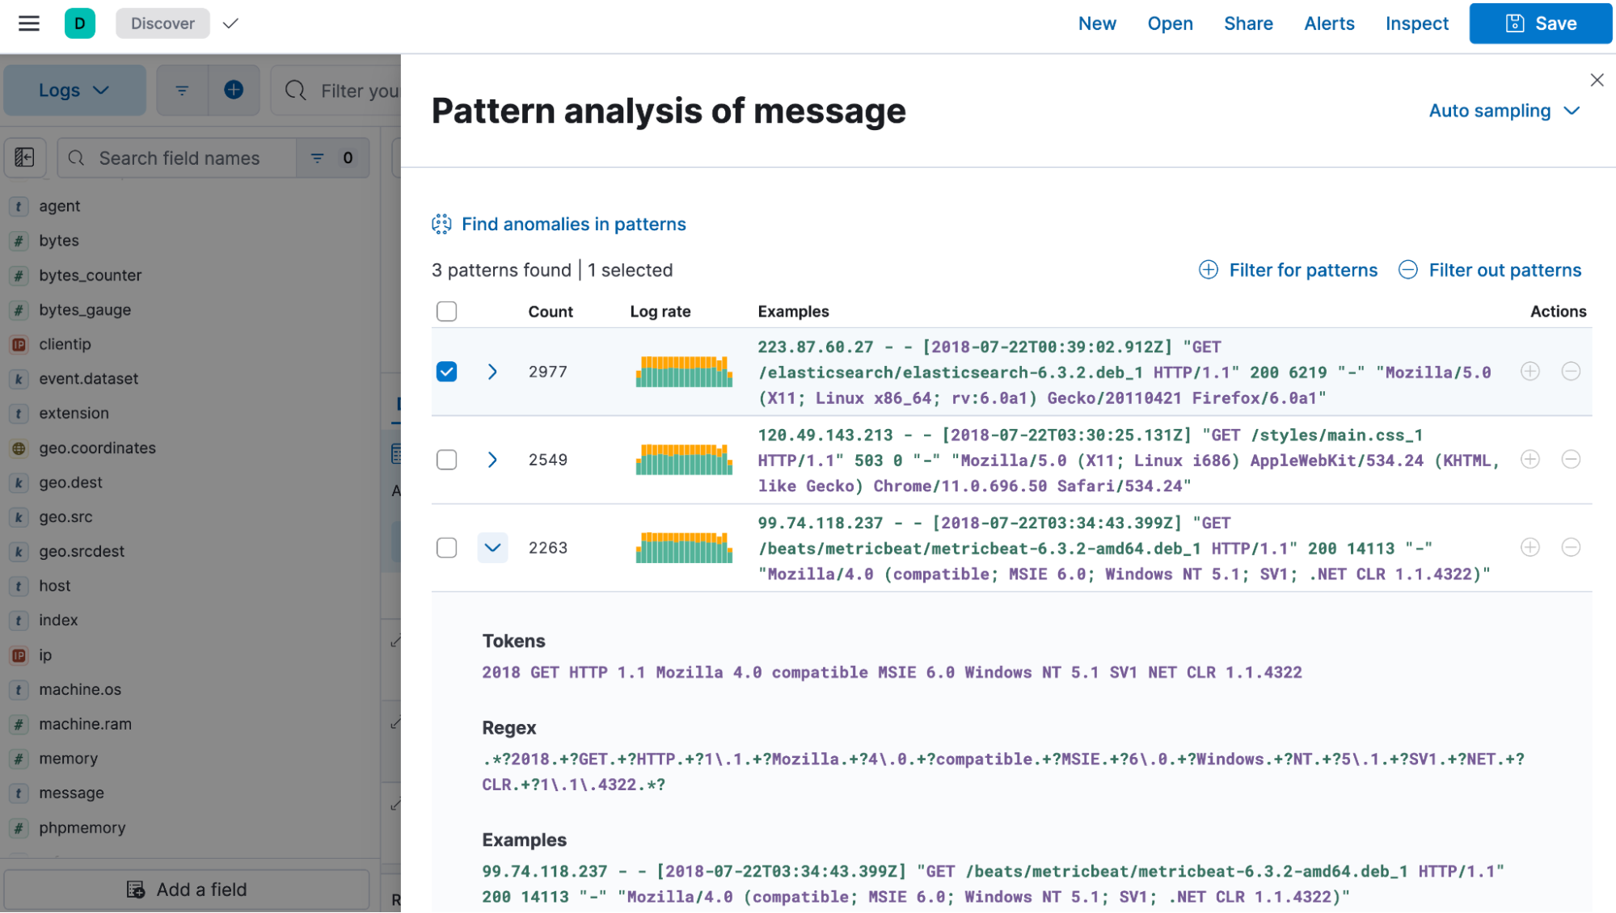This screenshot has width=1616, height=913.
Task: Check the 2263 count pattern checkbox
Action: point(446,548)
